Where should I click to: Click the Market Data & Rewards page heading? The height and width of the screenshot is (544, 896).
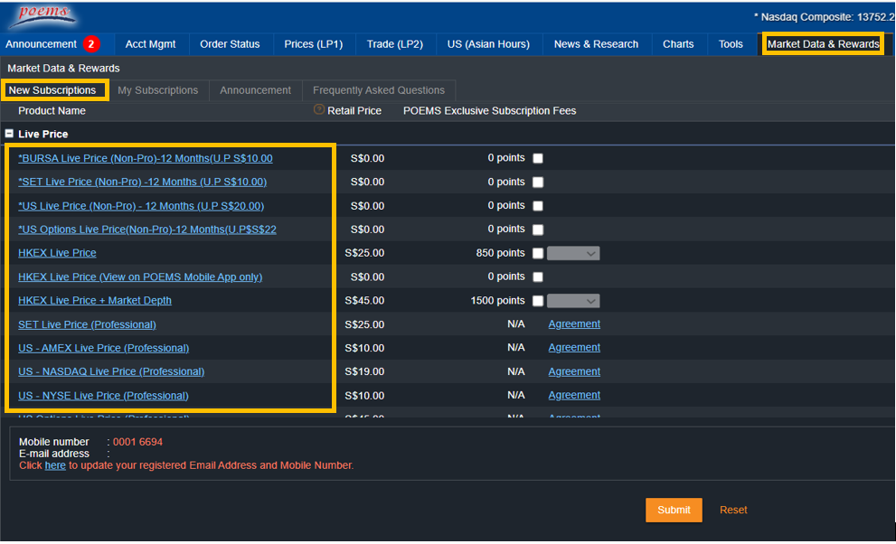pyautogui.click(x=63, y=69)
